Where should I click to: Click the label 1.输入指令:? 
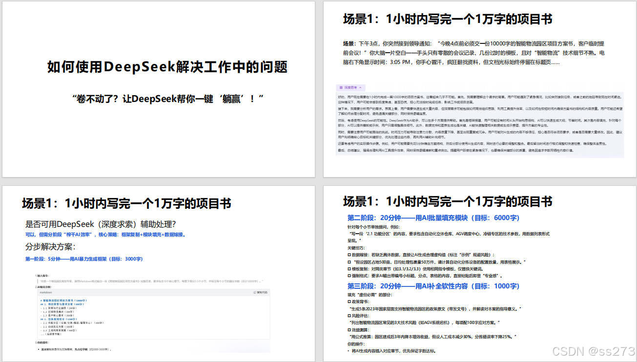pyautogui.click(x=42, y=276)
